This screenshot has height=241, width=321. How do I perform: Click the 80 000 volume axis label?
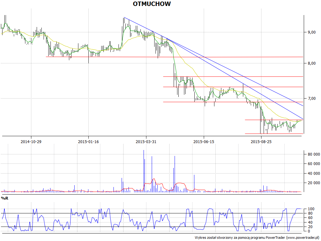313,154
